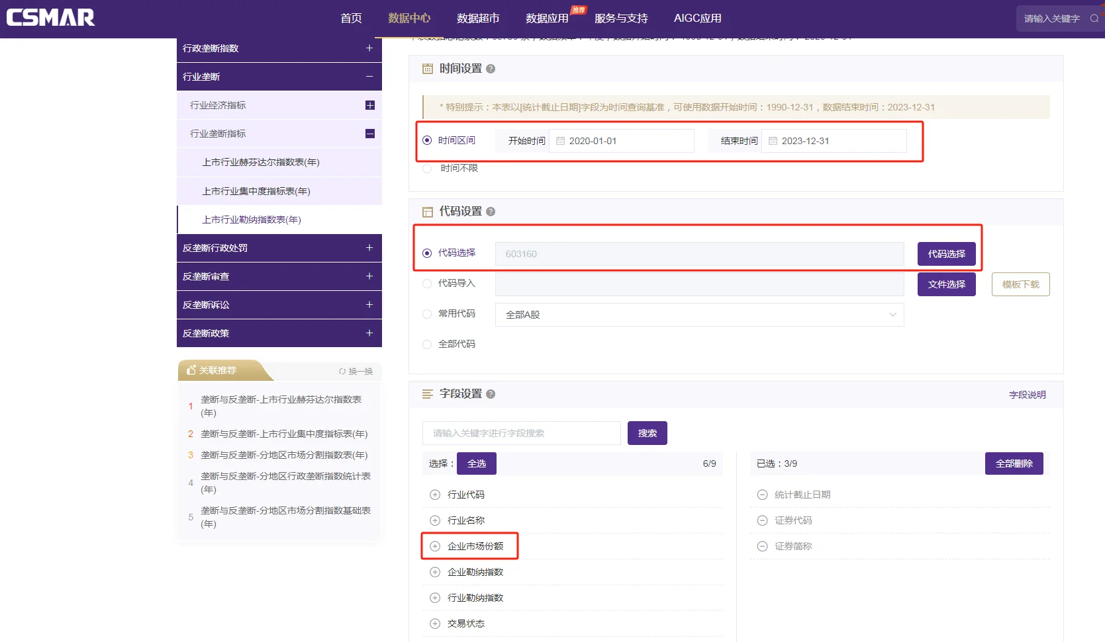1105x642 pixels.
Task: Select the 全部代码 radio option
Action: click(x=426, y=344)
